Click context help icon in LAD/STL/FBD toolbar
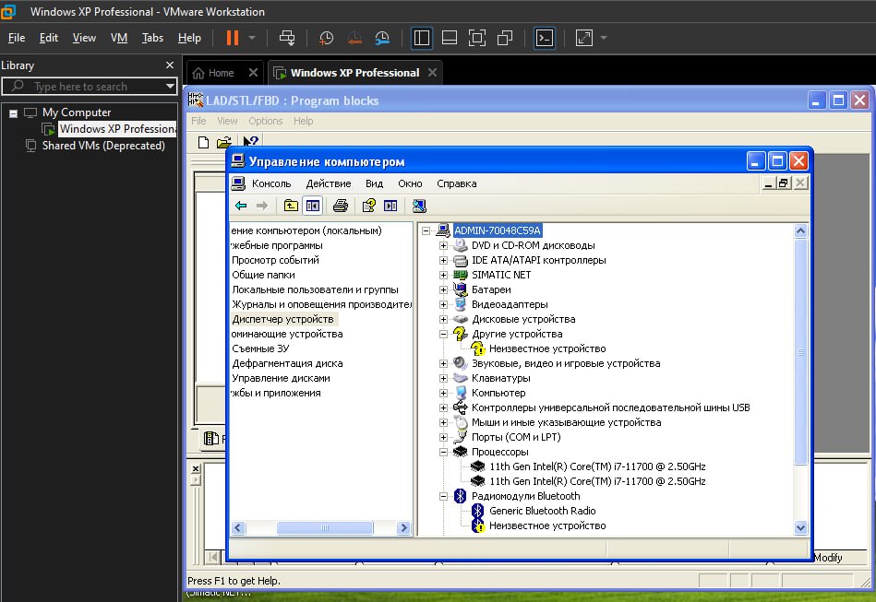Screen dimensions: 876x602 (x=250, y=142)
